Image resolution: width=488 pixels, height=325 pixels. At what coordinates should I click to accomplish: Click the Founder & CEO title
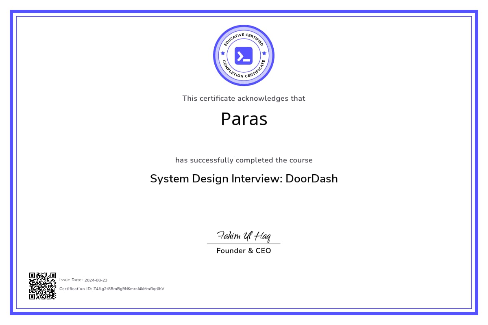(244, 251)
